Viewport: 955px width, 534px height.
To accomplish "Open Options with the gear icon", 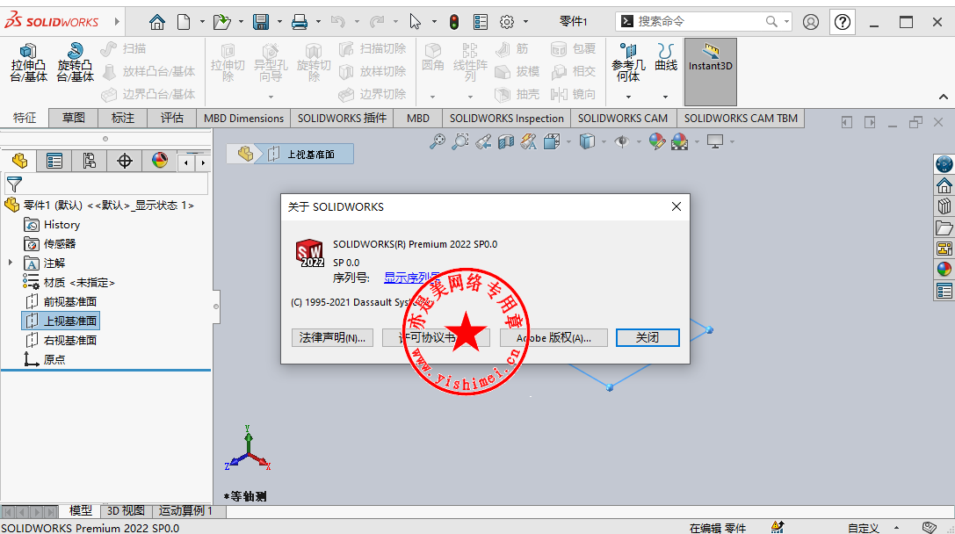I will (507, 22).
